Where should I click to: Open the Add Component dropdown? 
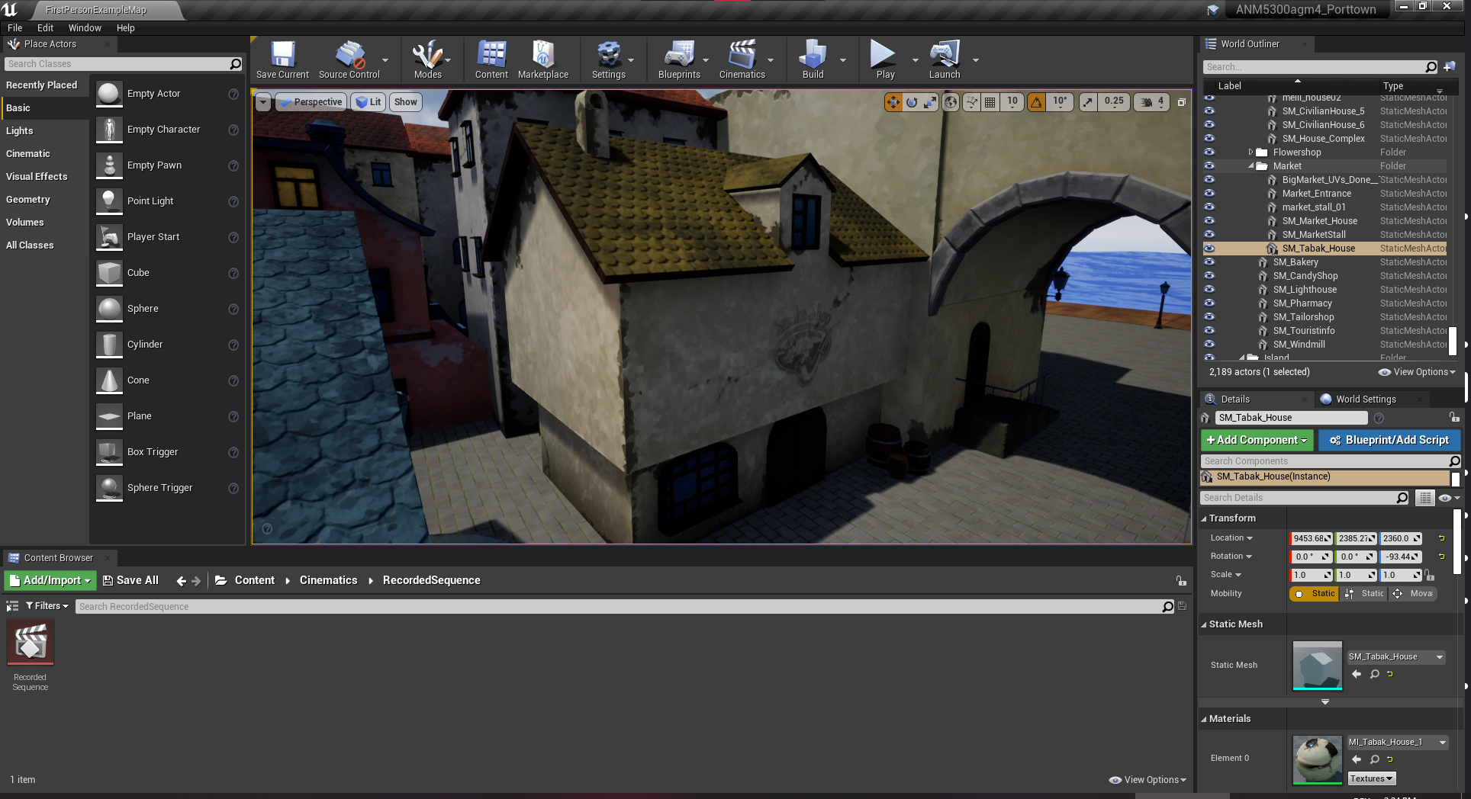1257,441
